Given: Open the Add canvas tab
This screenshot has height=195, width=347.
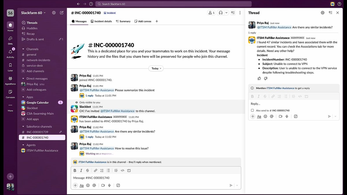Looking at the screenshot, I should (x=143, y=21).
